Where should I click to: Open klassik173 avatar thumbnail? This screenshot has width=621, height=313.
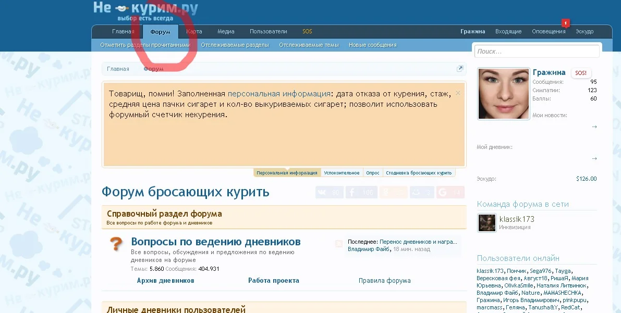click(487, 223)
